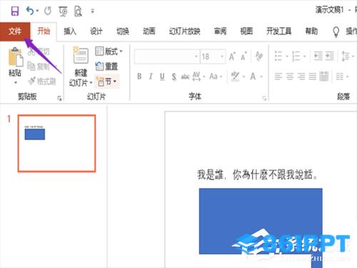Click the New Slide icon
The width and height of the screenshot is (357, 268).
[81, 55]
